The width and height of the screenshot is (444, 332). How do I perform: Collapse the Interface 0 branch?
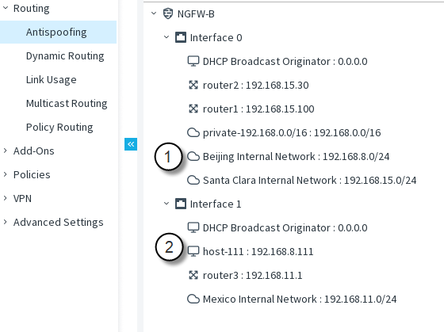click(x=166, y=37)
